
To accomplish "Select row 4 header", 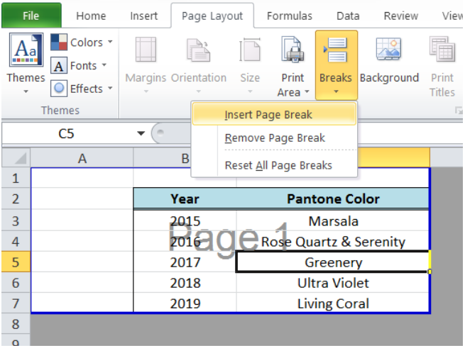I will [16, 241].
